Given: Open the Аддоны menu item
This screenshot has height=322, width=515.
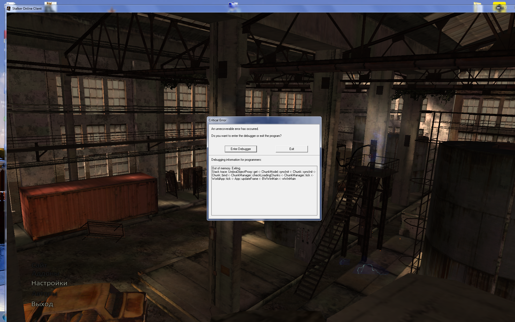Looking at the screenshot, I should (45, 273).
